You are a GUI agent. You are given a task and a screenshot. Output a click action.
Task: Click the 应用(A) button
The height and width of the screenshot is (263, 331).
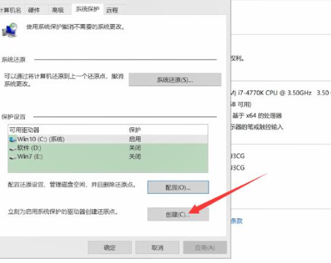coord(205,247)
